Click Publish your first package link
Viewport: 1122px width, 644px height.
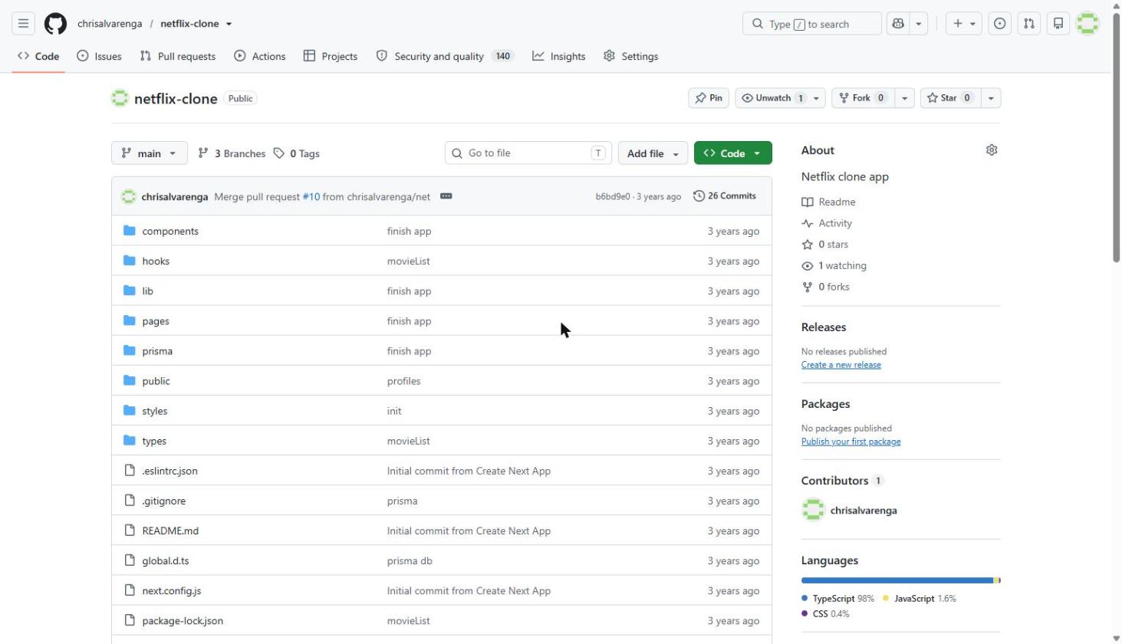(x=851, y=442)
